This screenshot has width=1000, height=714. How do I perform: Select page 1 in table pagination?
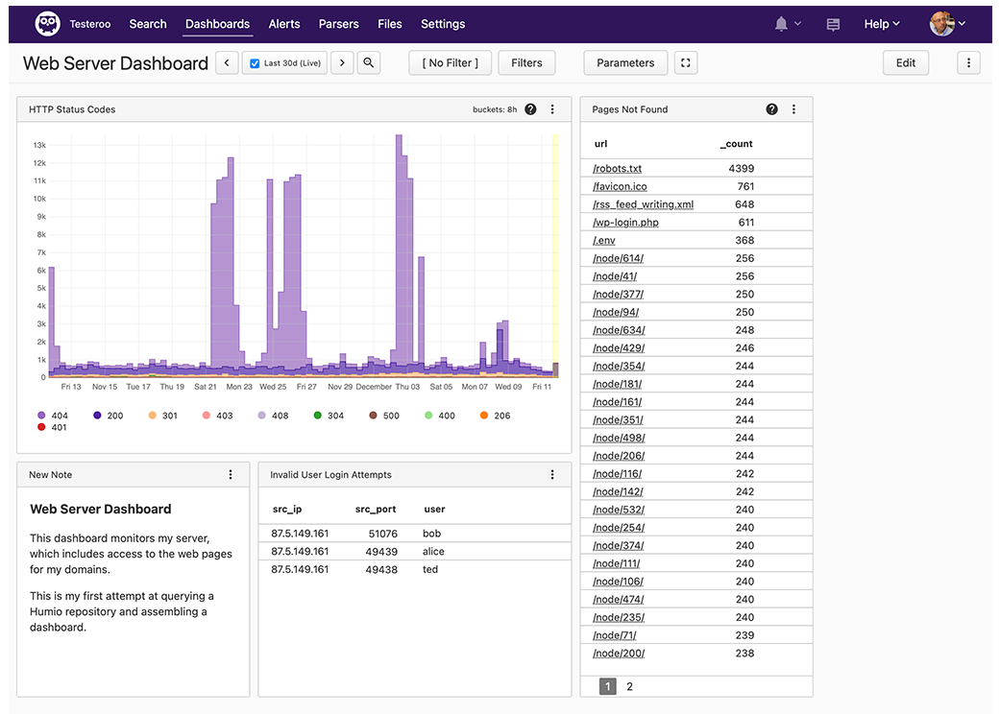[608, 686]
